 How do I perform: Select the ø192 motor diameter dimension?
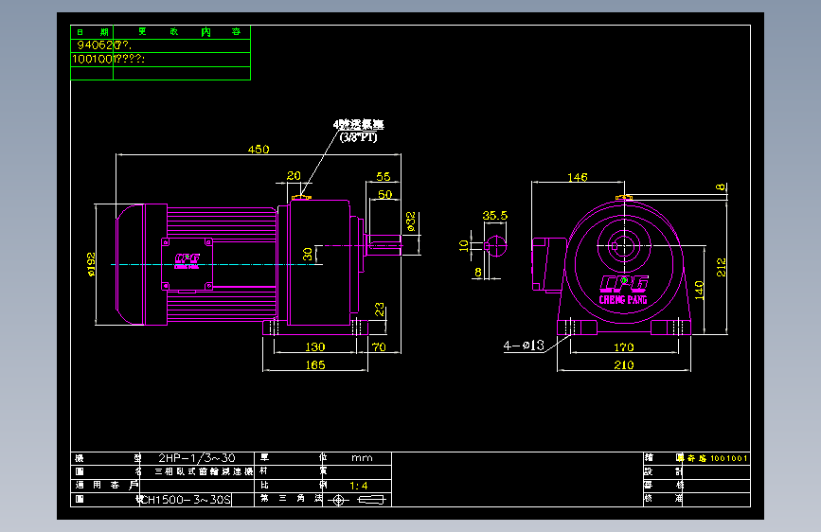pyautogui.click(x=91, y=264)
